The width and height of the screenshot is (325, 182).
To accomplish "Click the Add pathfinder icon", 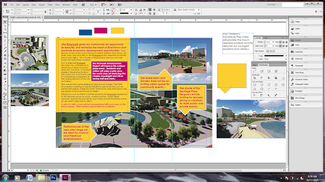I will pos(254,78).
